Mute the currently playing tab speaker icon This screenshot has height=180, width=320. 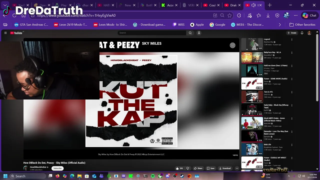point(253,5)
